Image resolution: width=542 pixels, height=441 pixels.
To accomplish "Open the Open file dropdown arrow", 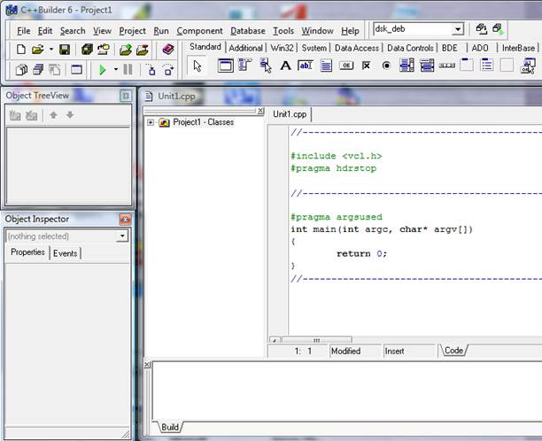I will click(50, 50).
